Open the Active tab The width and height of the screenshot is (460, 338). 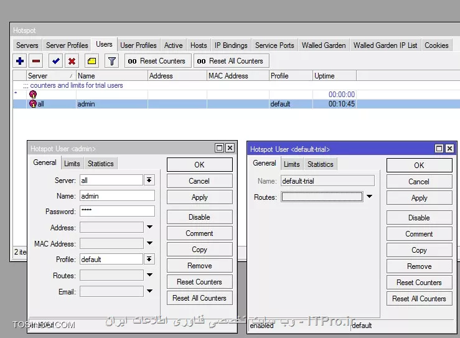point(174,45)
